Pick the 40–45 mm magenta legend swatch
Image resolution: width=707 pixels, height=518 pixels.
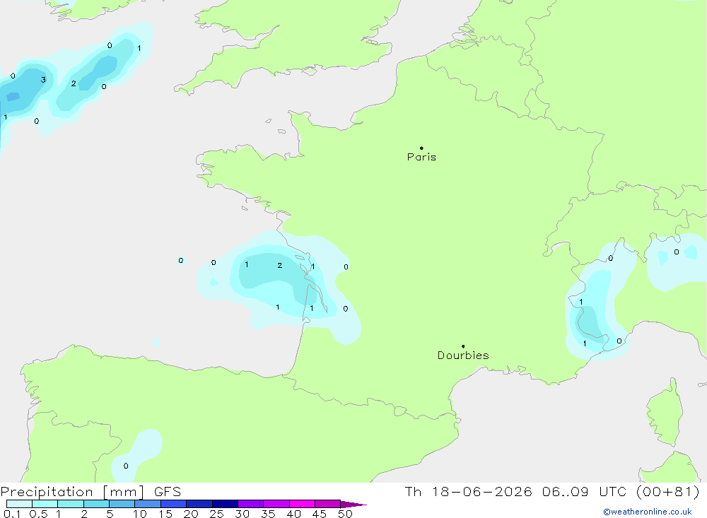pos(302,504)
